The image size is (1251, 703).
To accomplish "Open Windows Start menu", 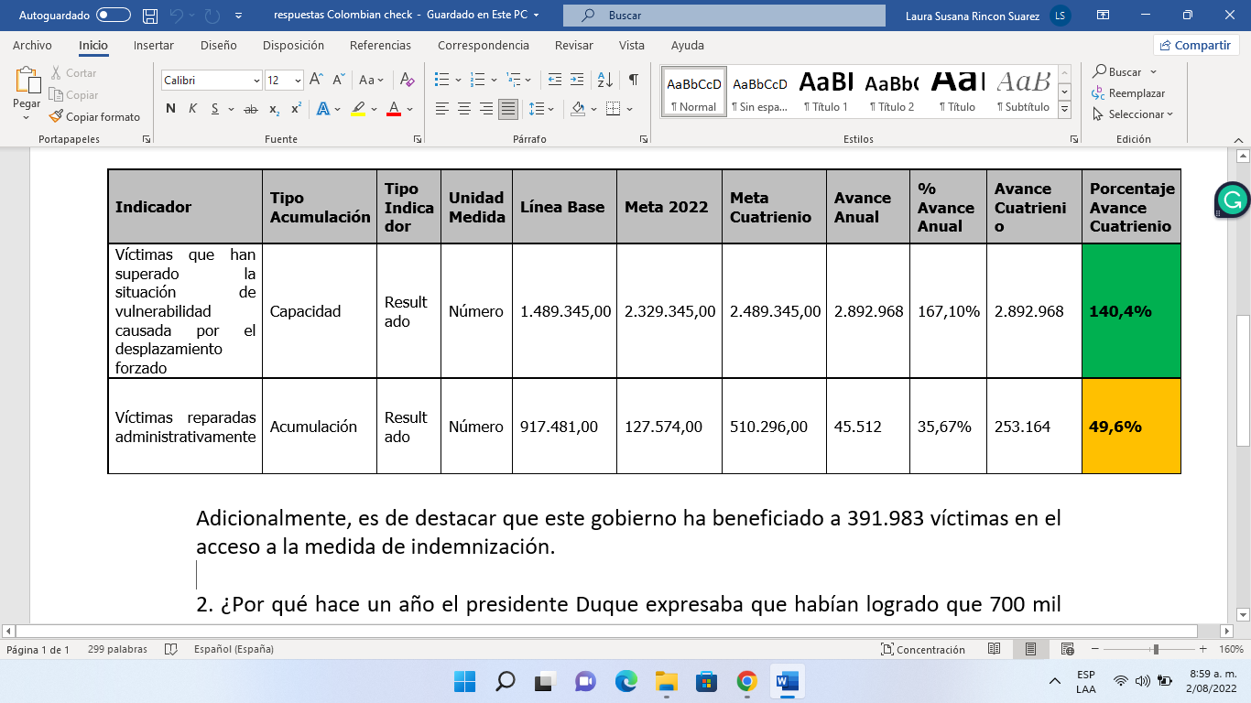I will (464, 681).
